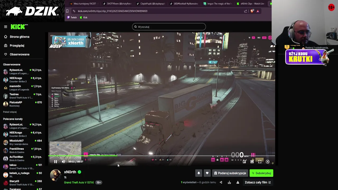338x190 pixels.
Task: Click the browser address bar URL
Action: coord(112,11)
